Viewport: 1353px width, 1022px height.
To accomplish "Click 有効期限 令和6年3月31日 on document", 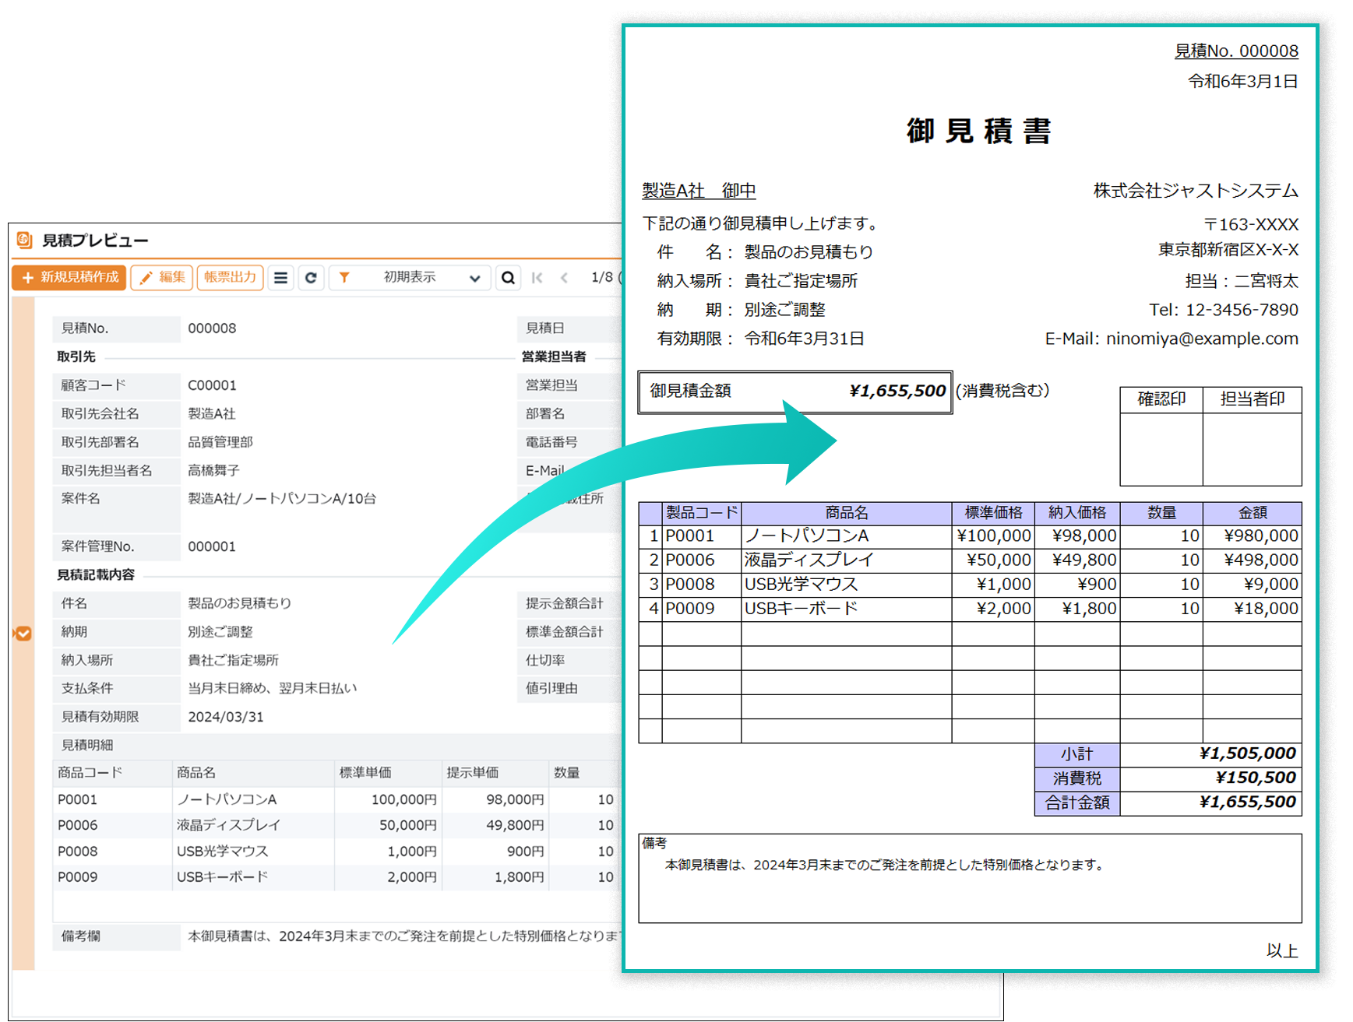I will coord(760,339).
